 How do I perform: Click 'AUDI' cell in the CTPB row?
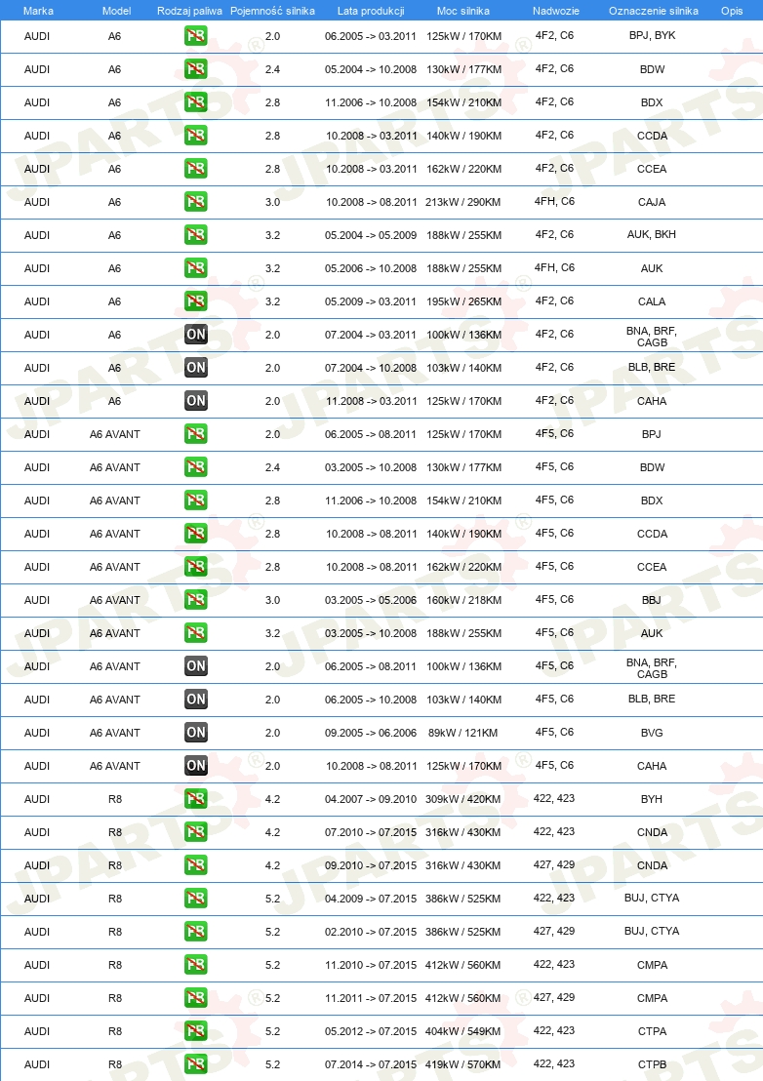(37, 1064)
